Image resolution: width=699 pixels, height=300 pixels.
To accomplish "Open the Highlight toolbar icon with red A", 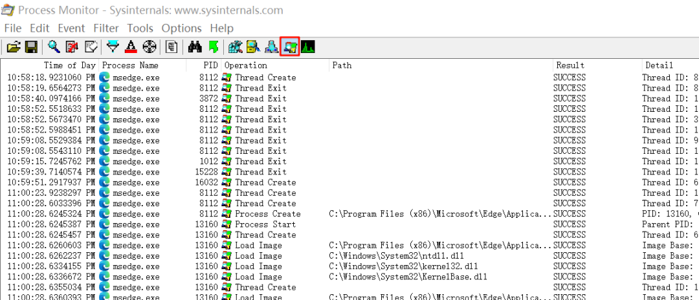I will 131,47.
